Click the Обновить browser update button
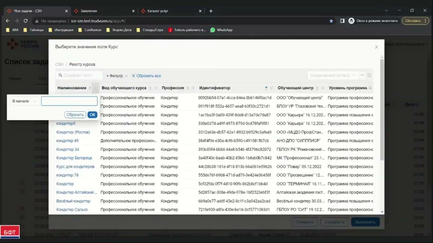The image size is (433, 243). tap(415, 21)
